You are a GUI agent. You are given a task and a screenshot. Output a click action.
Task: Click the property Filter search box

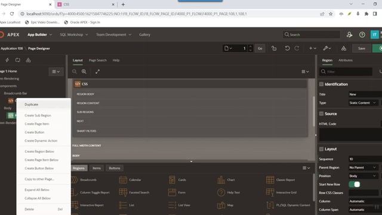pos(346,72)
